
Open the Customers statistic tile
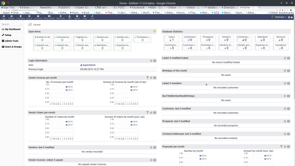pyautogui.click(x=190, y=38)
